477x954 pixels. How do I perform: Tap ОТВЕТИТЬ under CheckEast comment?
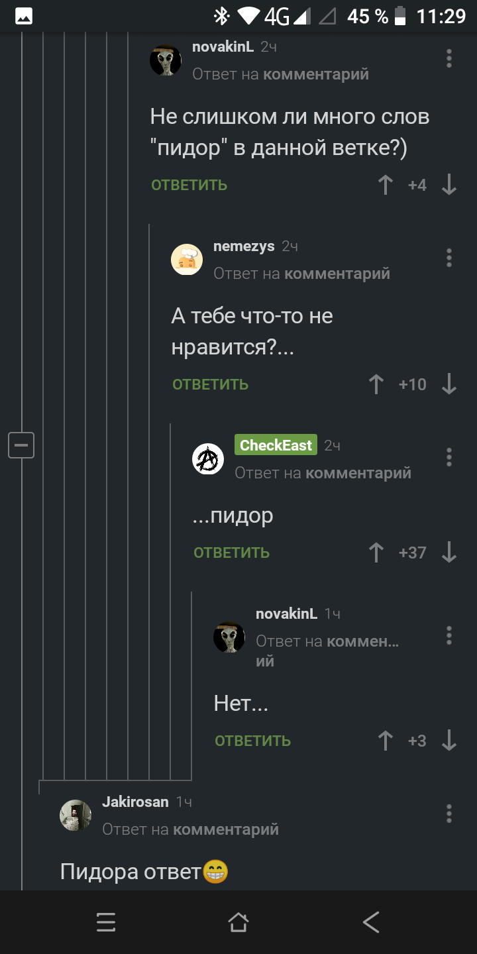pyautogui.click(x=232, y=553)
